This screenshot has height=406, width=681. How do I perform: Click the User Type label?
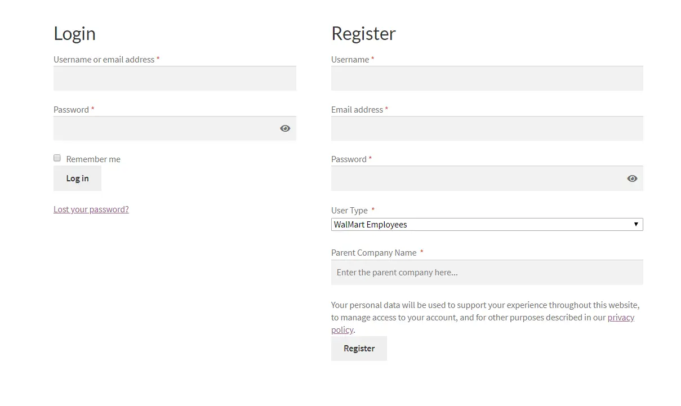349,211
